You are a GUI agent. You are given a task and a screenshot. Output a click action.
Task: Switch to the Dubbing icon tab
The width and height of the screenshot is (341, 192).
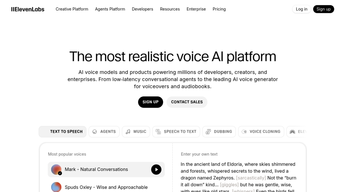pyautogui.click(x=219, y=132)
